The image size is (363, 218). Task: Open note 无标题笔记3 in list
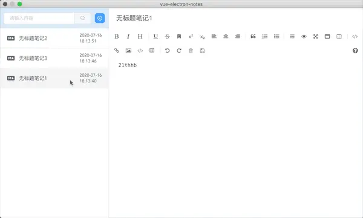pyautogui.click(x=54, y=58)
